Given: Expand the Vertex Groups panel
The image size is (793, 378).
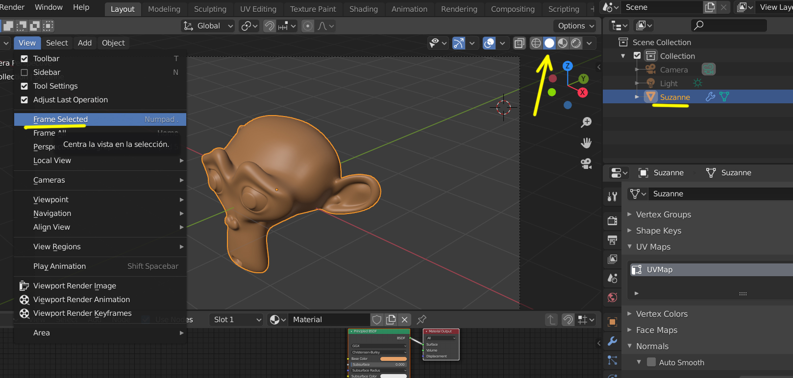Looking at the screenshot, I should tap(663, 214).
